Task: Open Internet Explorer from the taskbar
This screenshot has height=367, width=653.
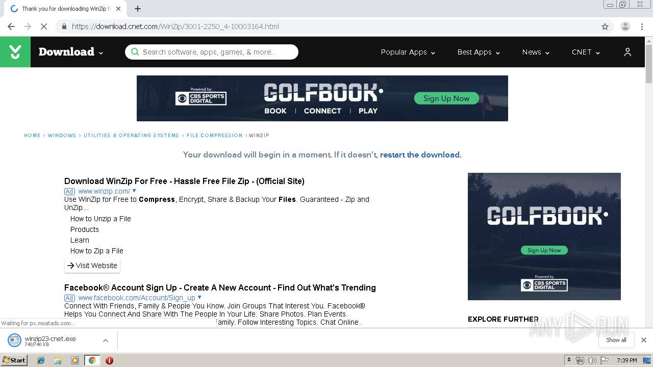Action: click(x=41, y=360)
